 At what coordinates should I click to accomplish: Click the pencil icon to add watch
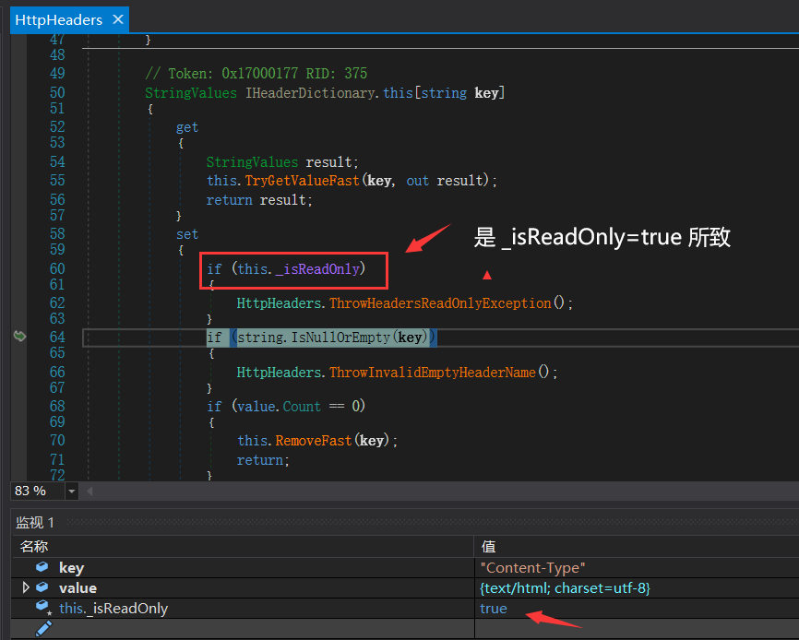(x=43, y=628)
